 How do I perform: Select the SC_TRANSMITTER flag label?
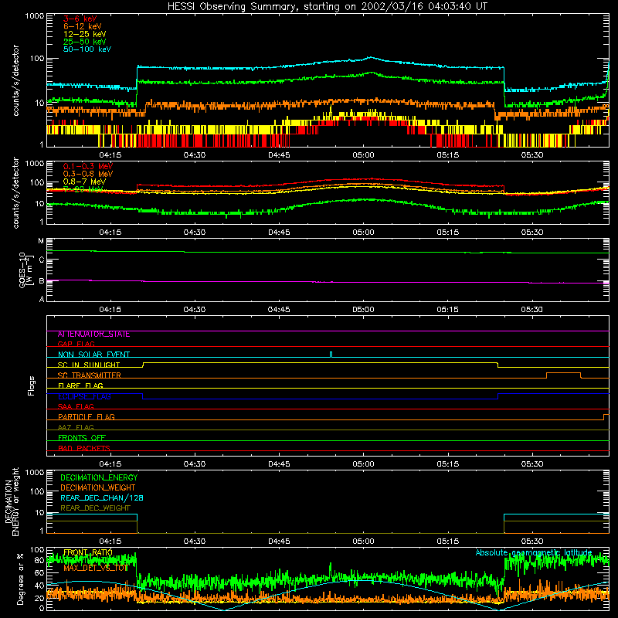(x=89, y=375)
